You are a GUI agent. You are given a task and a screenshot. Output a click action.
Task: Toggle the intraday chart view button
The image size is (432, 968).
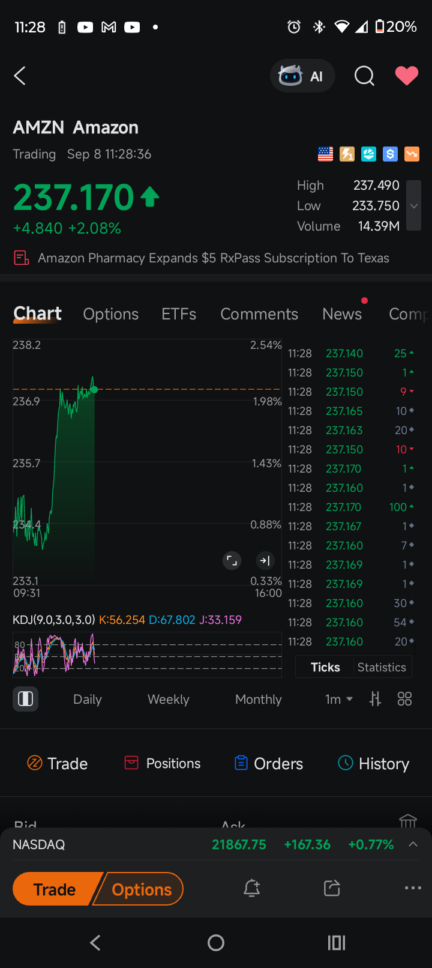pos(26,699)
